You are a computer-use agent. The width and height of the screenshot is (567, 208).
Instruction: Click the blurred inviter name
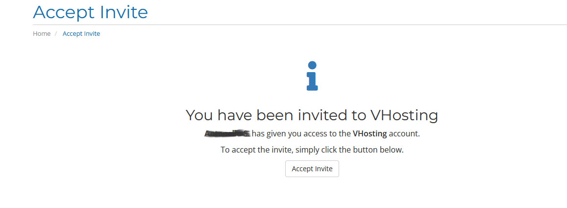[x=227, y=133]
